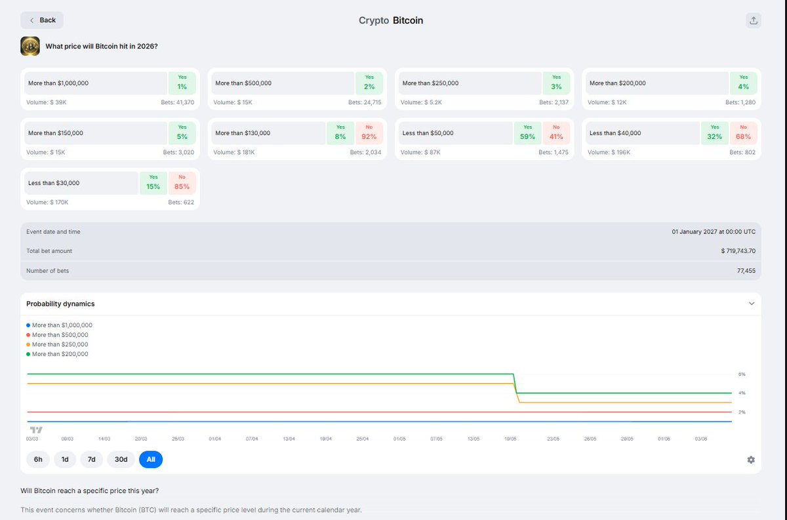The image size is (787, 520).
Task: Click the Volume: $ 196K text
Action: tap(609, 152)
